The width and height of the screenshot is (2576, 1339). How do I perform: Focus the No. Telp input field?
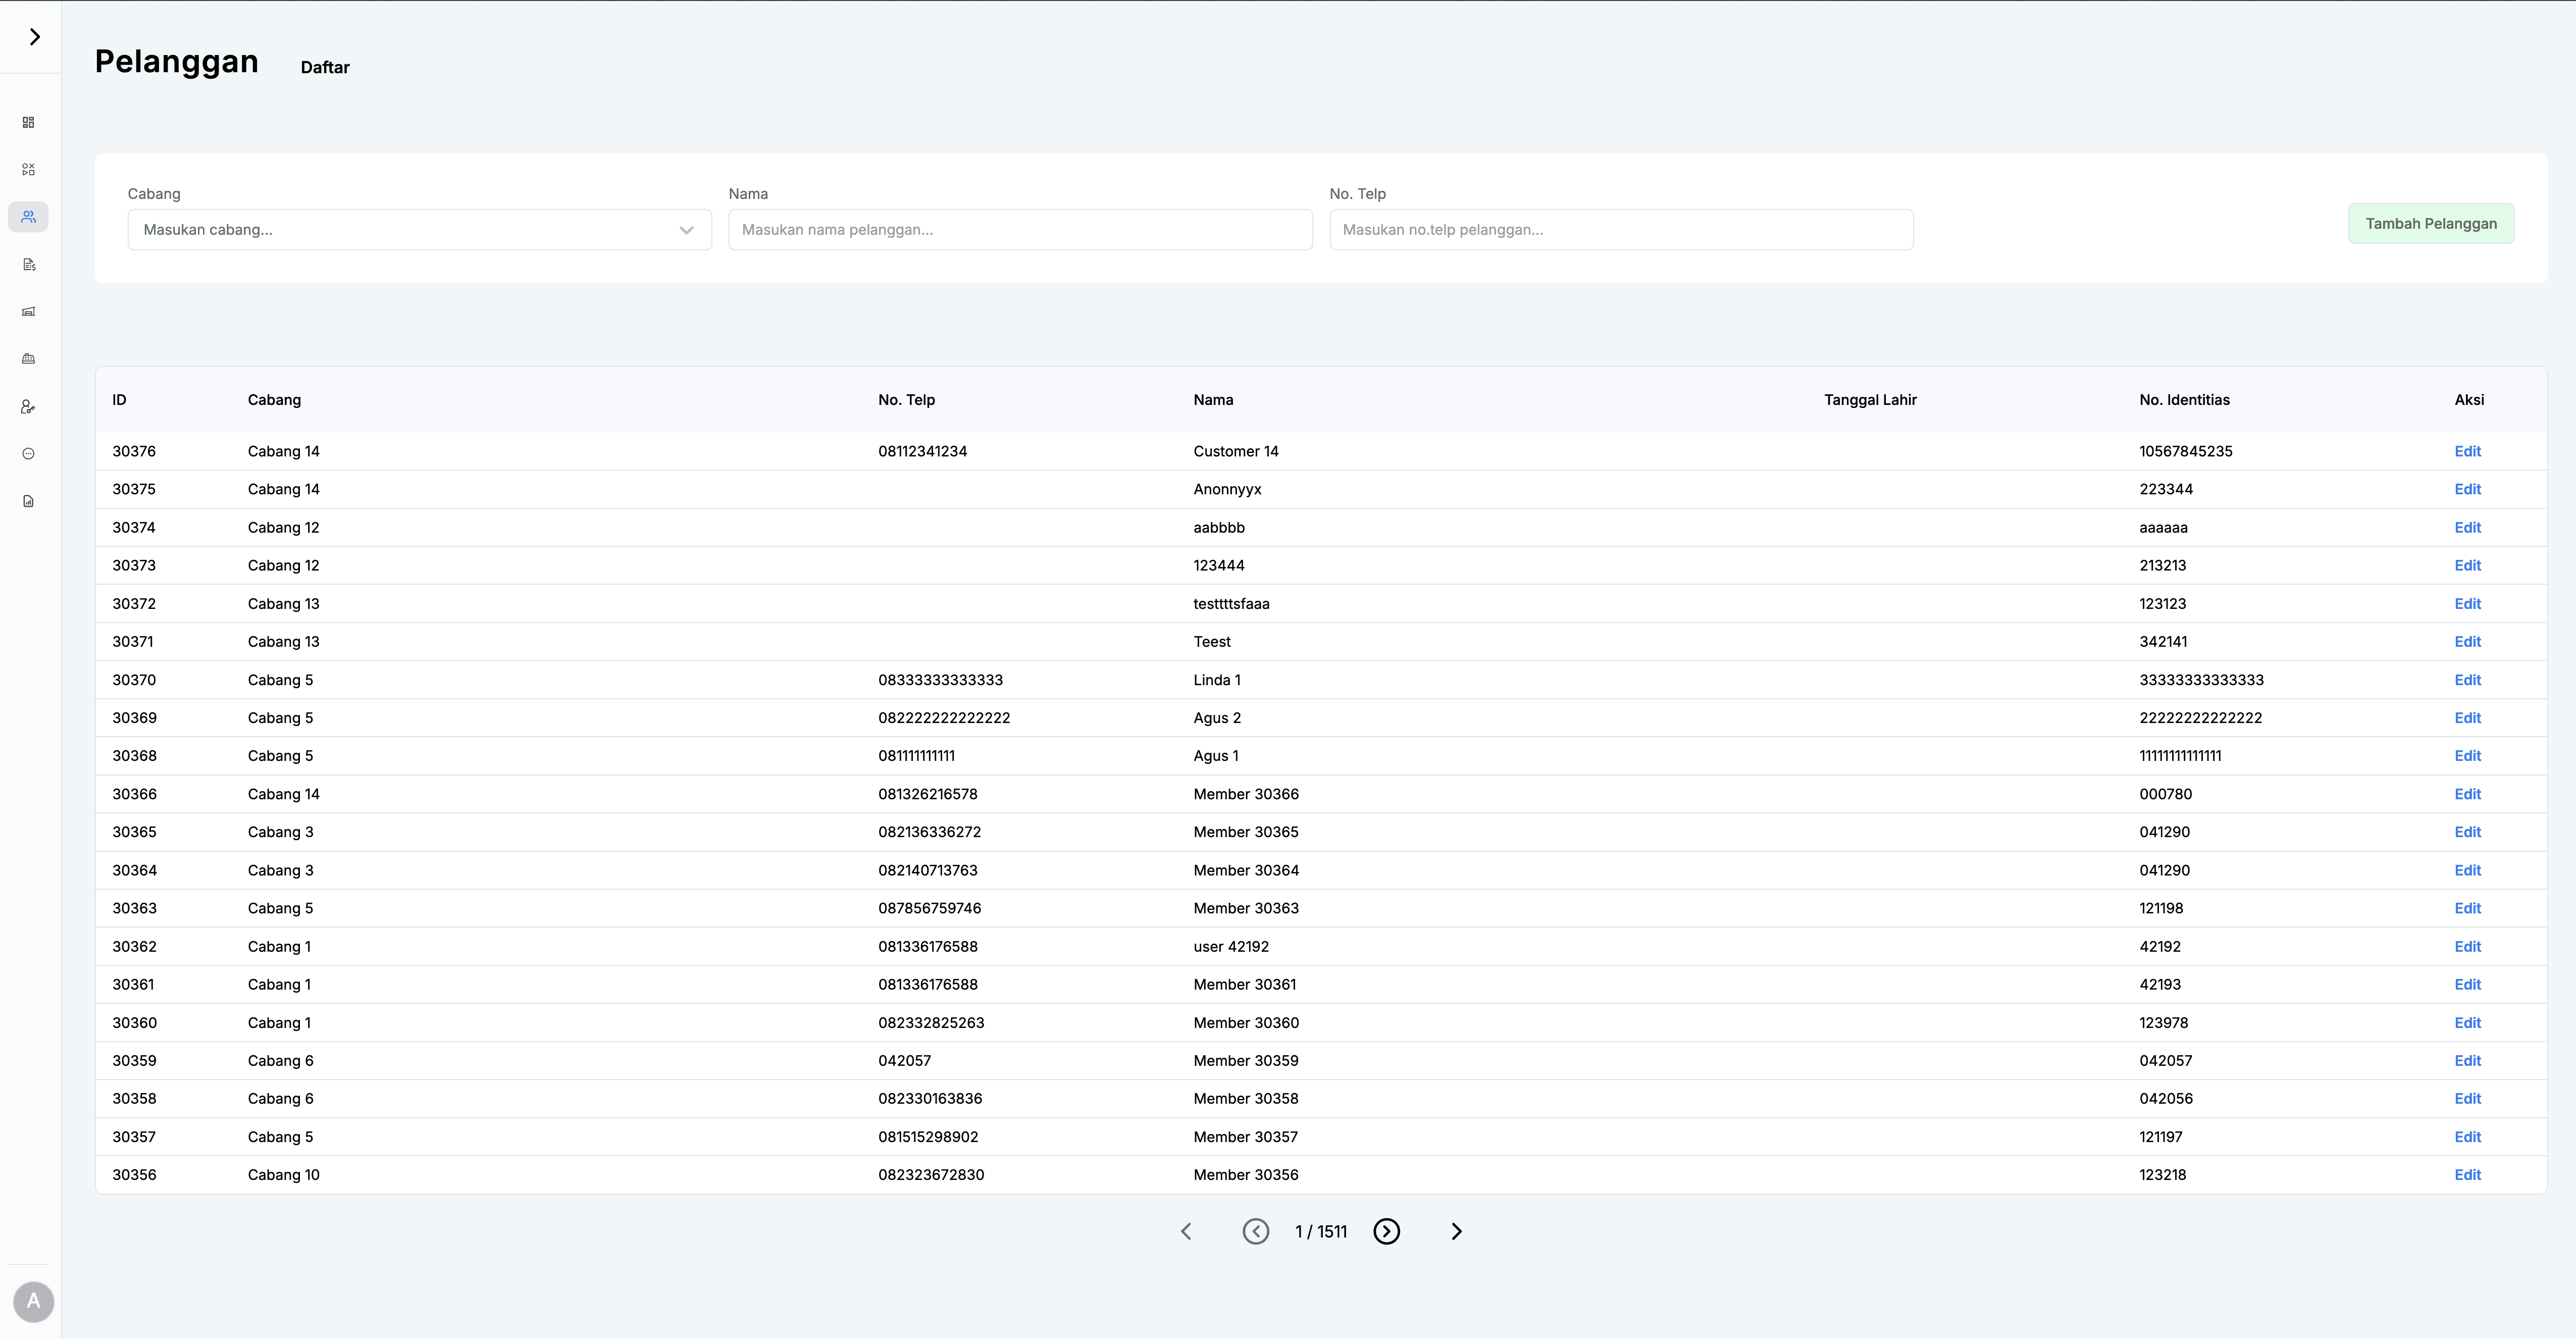point(1621,230)
